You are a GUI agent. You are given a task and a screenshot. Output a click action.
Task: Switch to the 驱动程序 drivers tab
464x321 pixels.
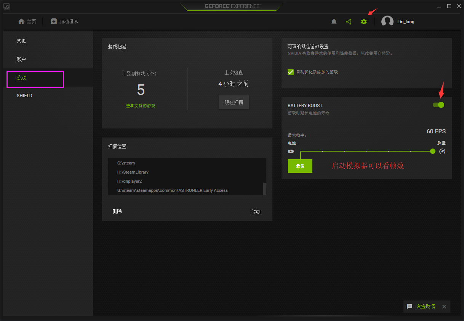point(64,22)
